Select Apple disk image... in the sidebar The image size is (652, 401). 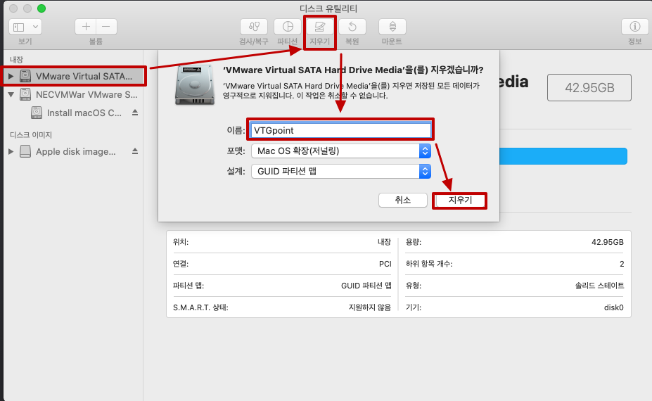click(76, 151)
